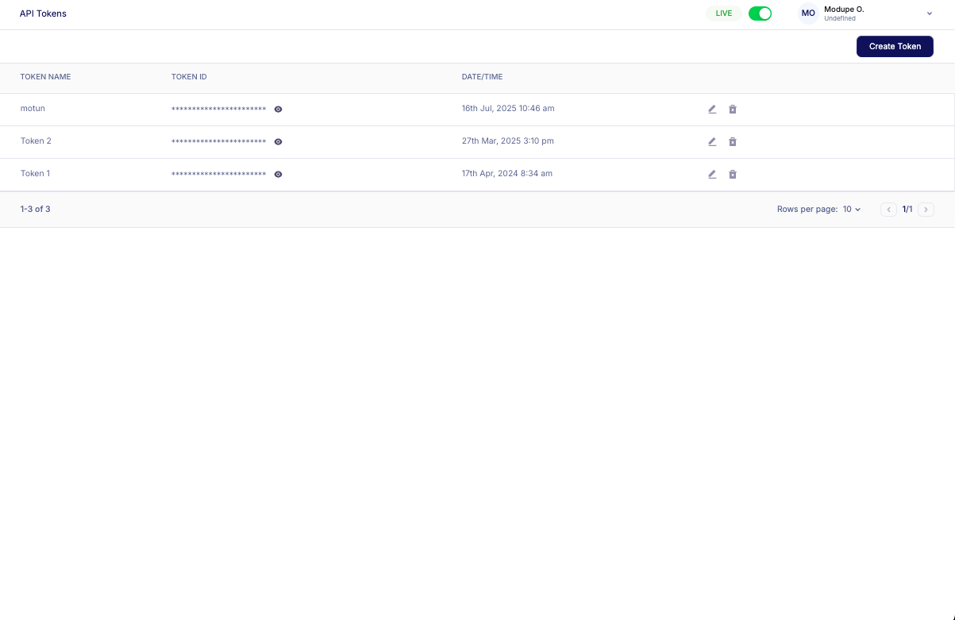
Task: Edit Token 1 with pencil icon
Action: pyautogui.click(x=712, y=175)
